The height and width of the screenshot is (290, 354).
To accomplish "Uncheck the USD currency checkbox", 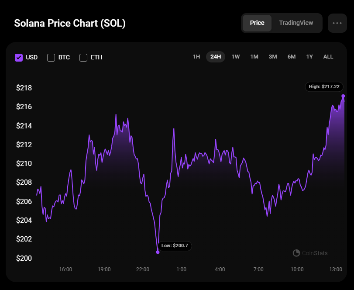I will pyautogui.click(x=19, y=57).
